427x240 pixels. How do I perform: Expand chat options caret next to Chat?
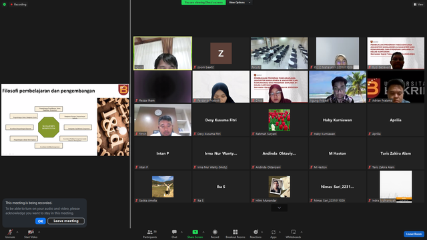[x=181, y=232]
